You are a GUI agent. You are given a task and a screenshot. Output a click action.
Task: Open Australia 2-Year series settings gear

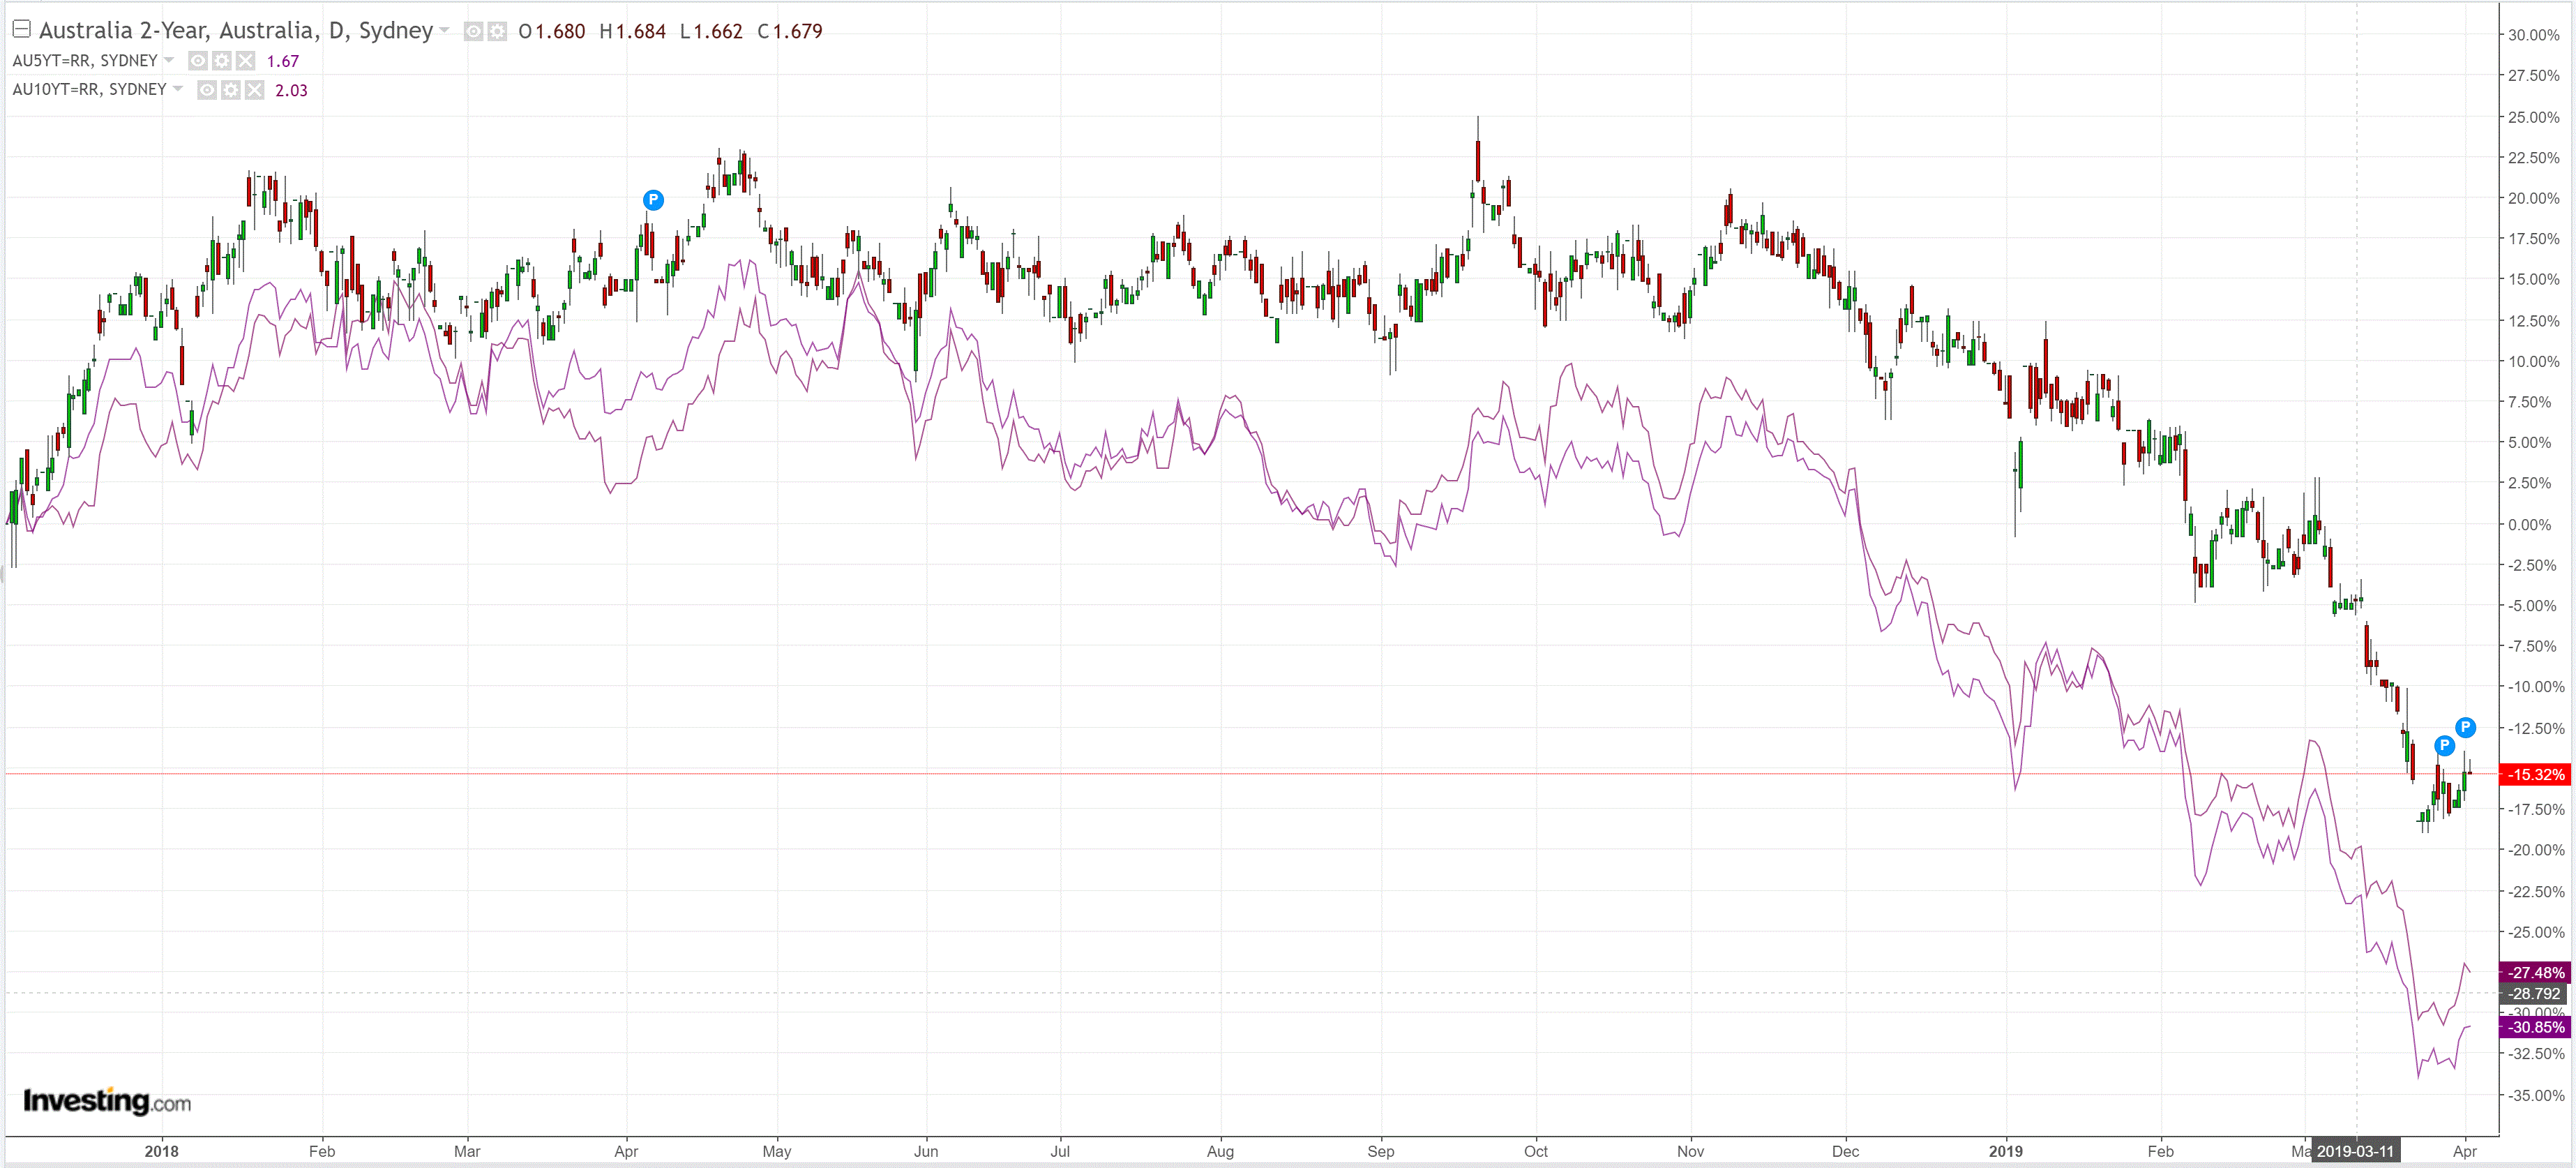click(497, 32)
